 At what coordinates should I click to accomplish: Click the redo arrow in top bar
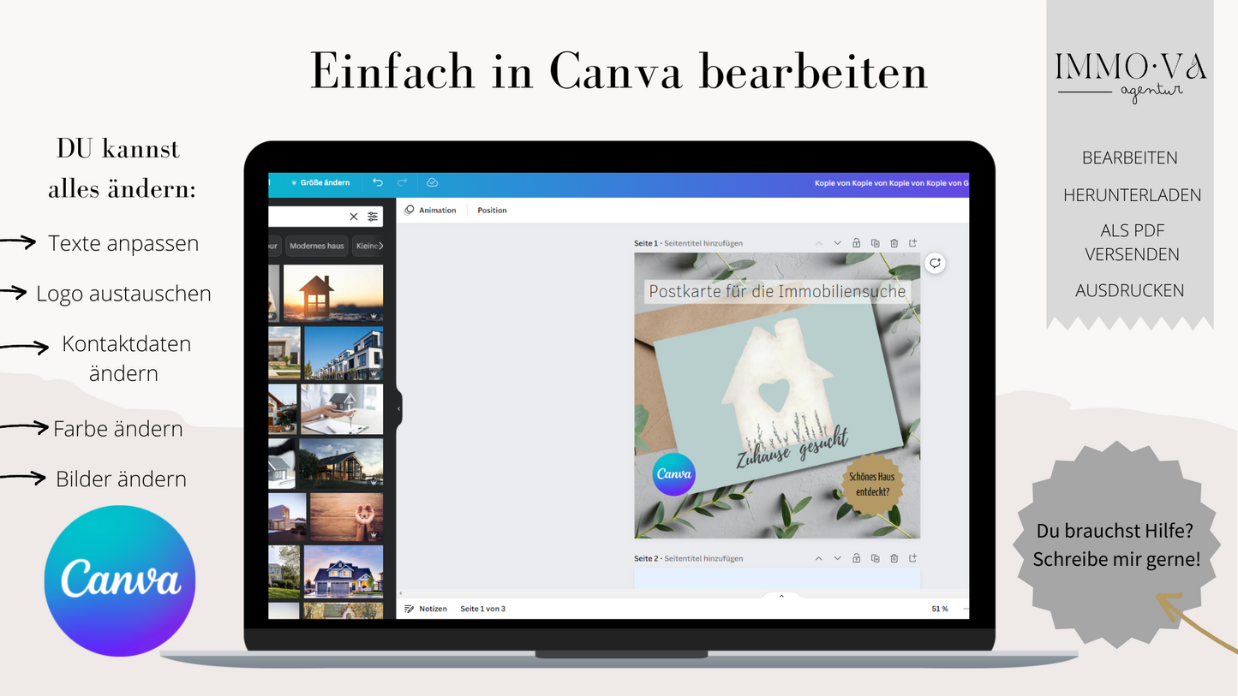402,182
